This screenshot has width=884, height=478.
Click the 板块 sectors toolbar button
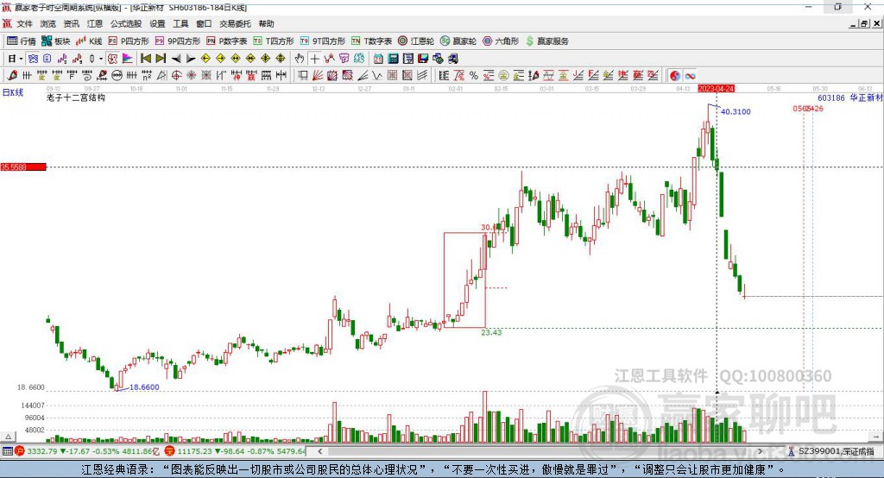pos(56,41)
